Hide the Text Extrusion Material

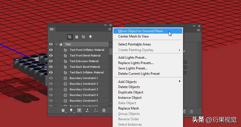[51, 61]
